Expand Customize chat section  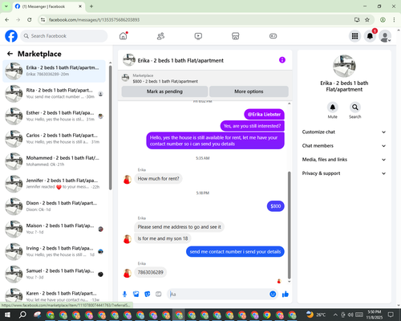pyautogui.click(x=344, y=132)
